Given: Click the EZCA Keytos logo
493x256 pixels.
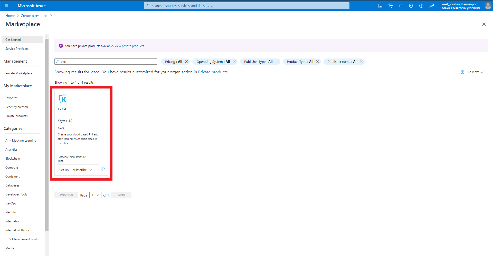Looking at the screenshot, I should click(x=63, y=99).
